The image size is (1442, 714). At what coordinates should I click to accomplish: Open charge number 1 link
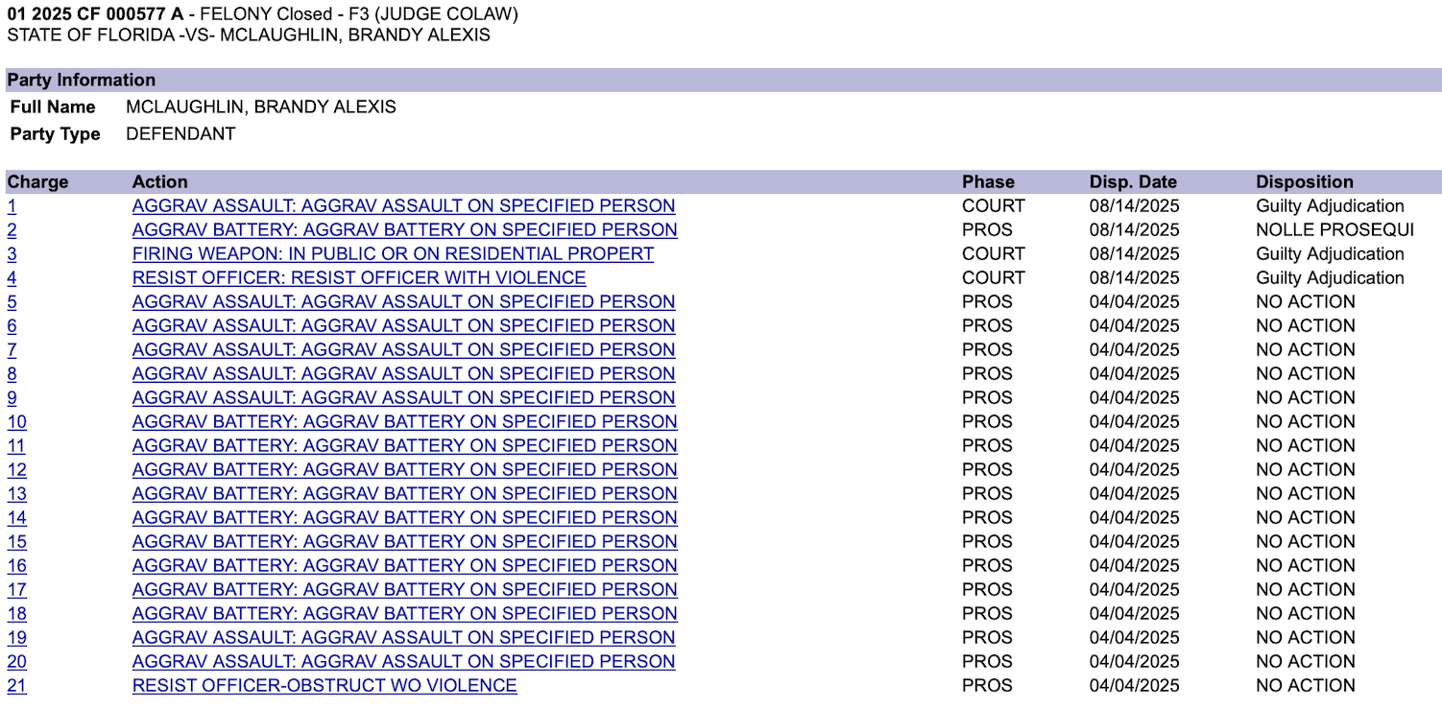12,206
